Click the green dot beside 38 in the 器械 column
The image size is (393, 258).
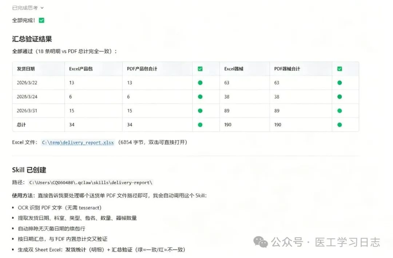point(340,96)
